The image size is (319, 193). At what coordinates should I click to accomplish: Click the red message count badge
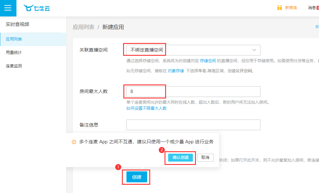[x=317, y=8]
